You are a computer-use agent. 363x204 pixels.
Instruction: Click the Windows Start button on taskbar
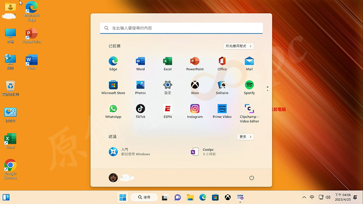123,197
